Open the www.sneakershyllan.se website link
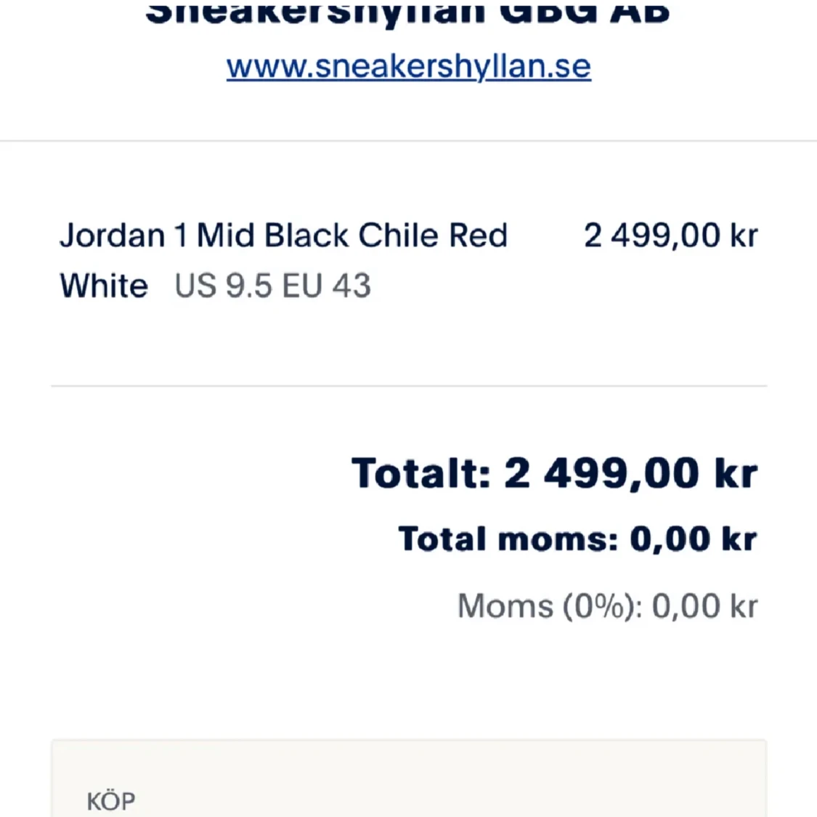The width and height of the screenshot is (817, 817). click(x=408, y=67)
